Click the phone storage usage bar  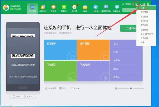(x=123, y=88)
